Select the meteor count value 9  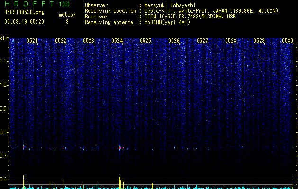(67, 22)
